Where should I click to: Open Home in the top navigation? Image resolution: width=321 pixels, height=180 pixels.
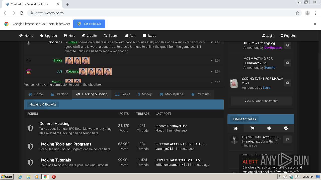[x=26, y=35]
